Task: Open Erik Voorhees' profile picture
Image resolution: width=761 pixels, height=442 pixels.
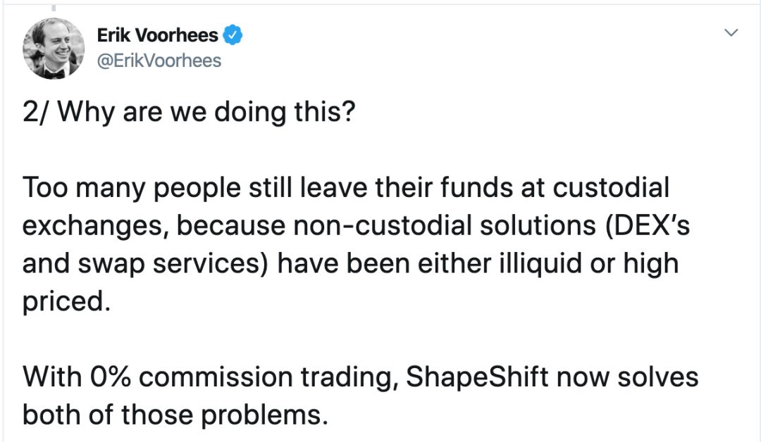Action: point(54,49)
